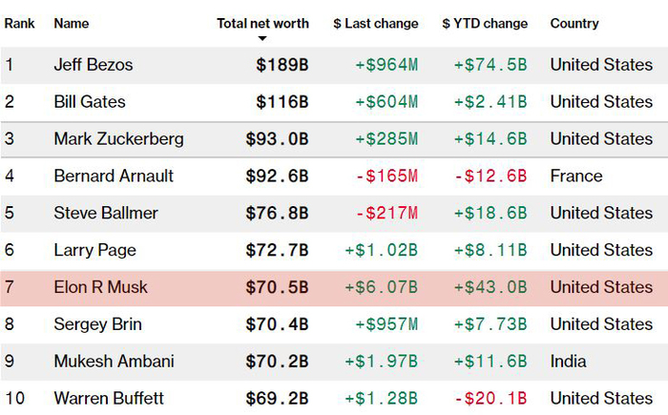The height and width of the screenshot is (415, 668).
Task: Sort table by Name header
Action: [x=72, y=23]
